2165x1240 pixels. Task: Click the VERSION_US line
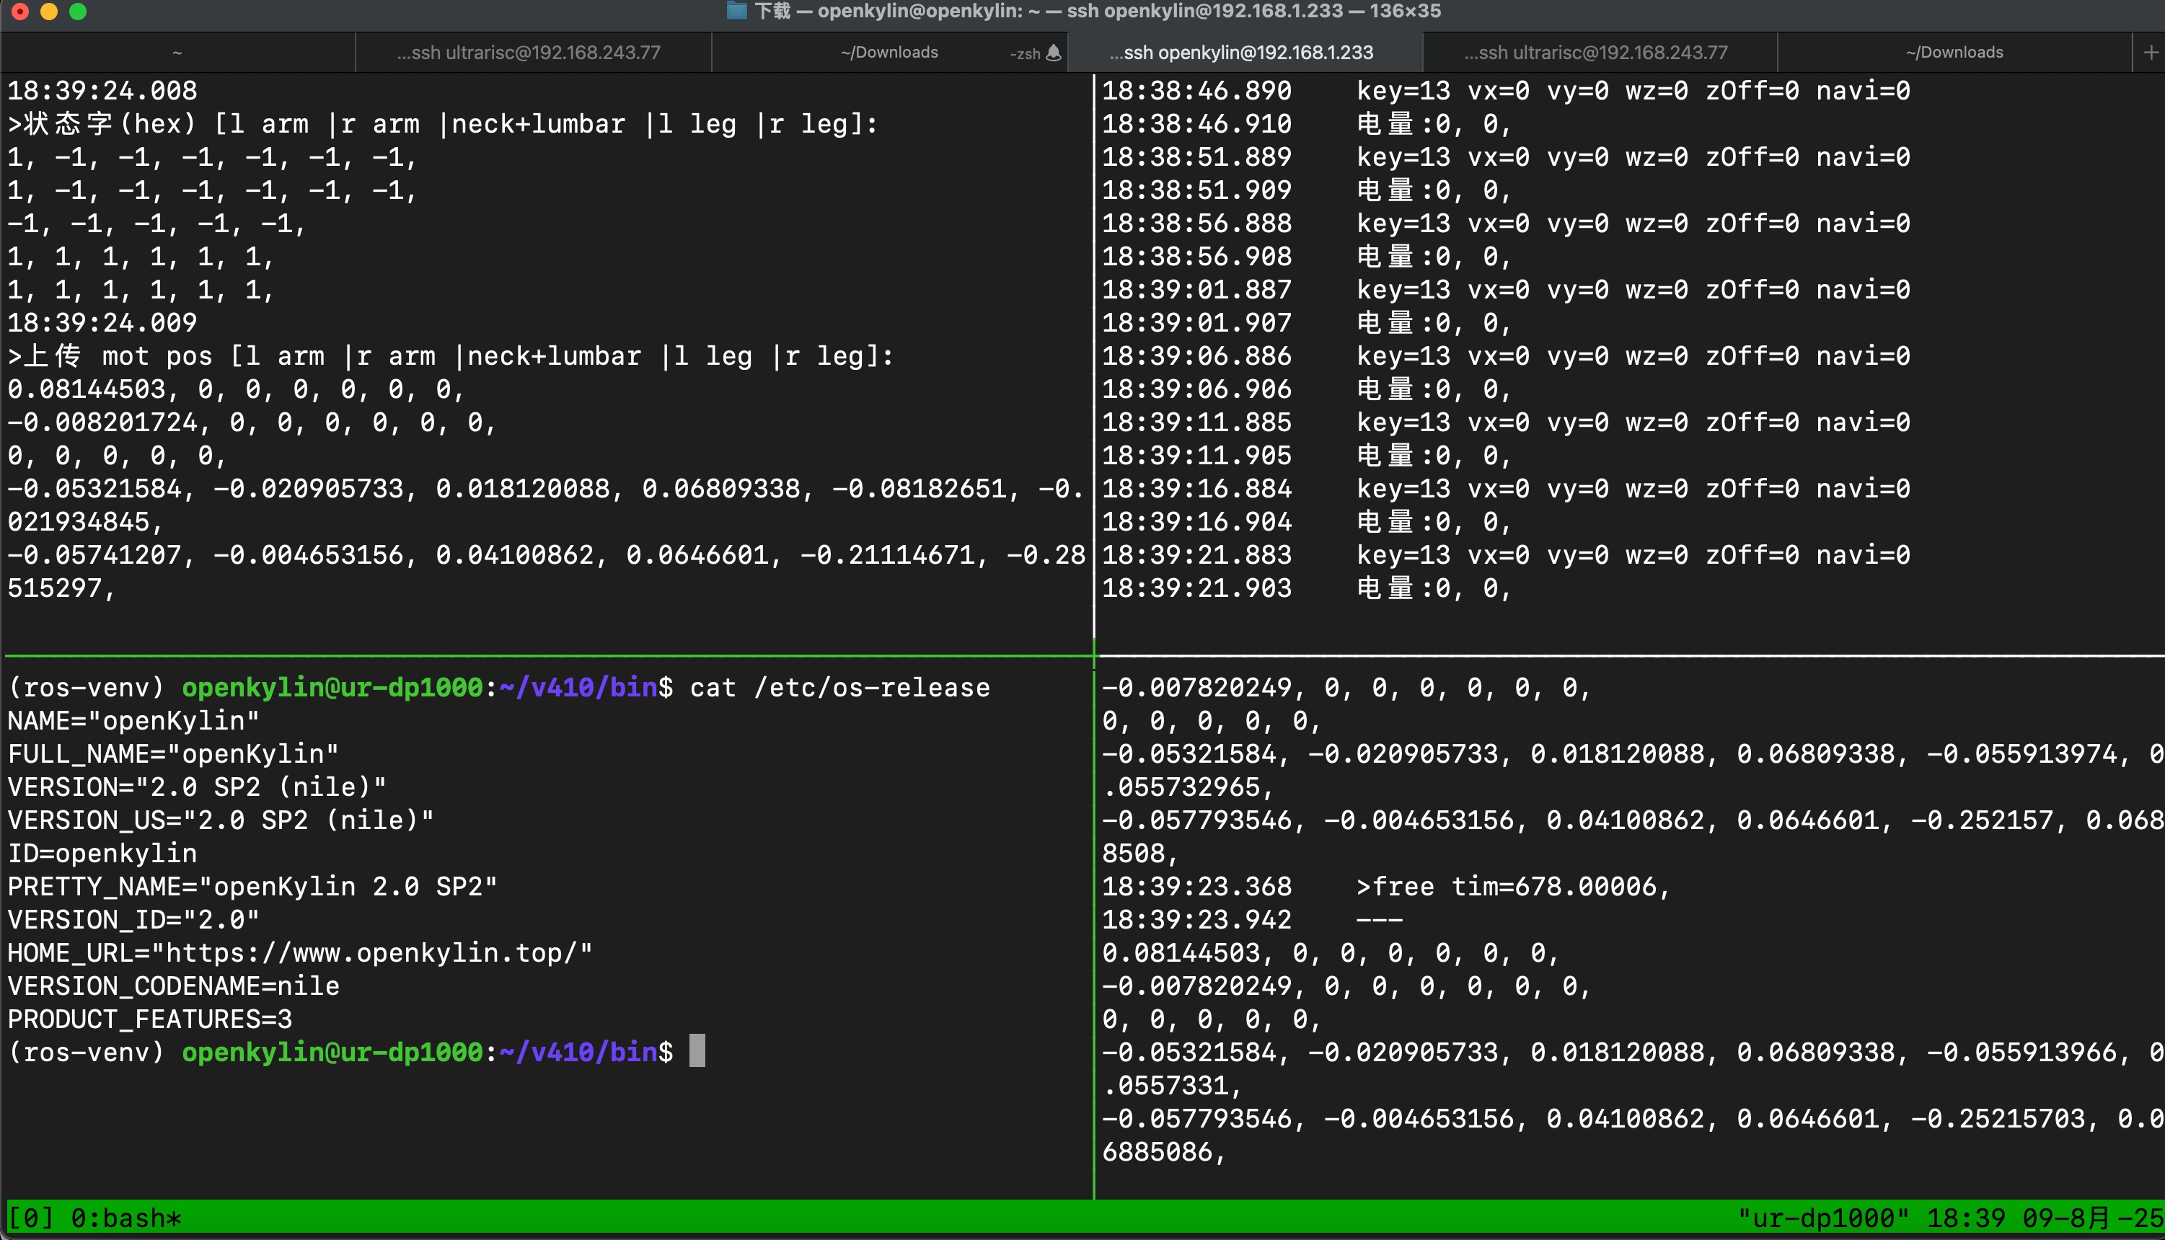[221, 820]
